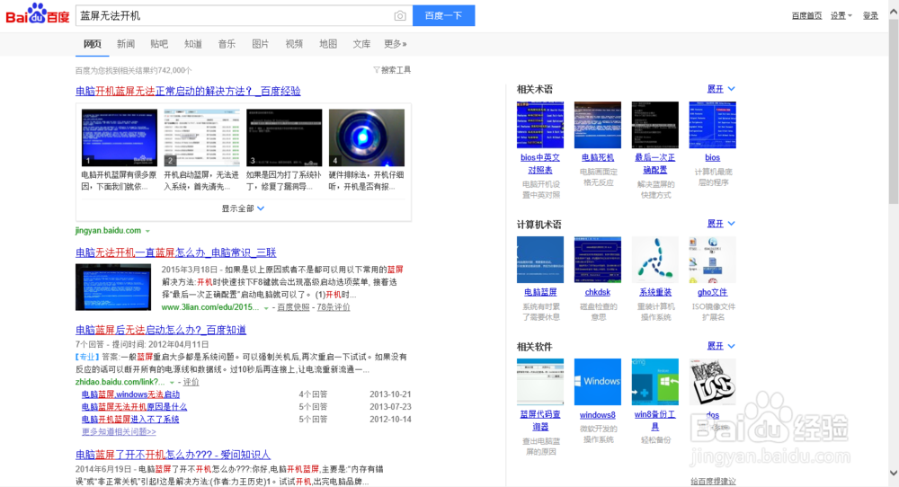Open step 1 blue screen thumbnail
The image size is (899, 487).
click(120, 137)
